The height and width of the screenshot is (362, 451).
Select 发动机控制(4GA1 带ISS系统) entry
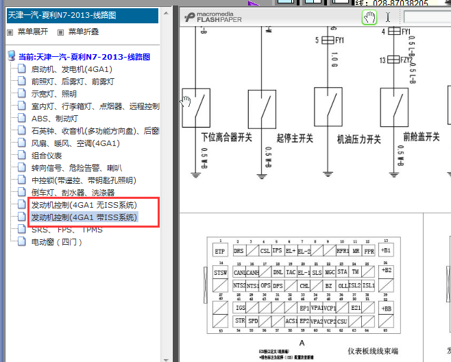(x=84, y=217)
